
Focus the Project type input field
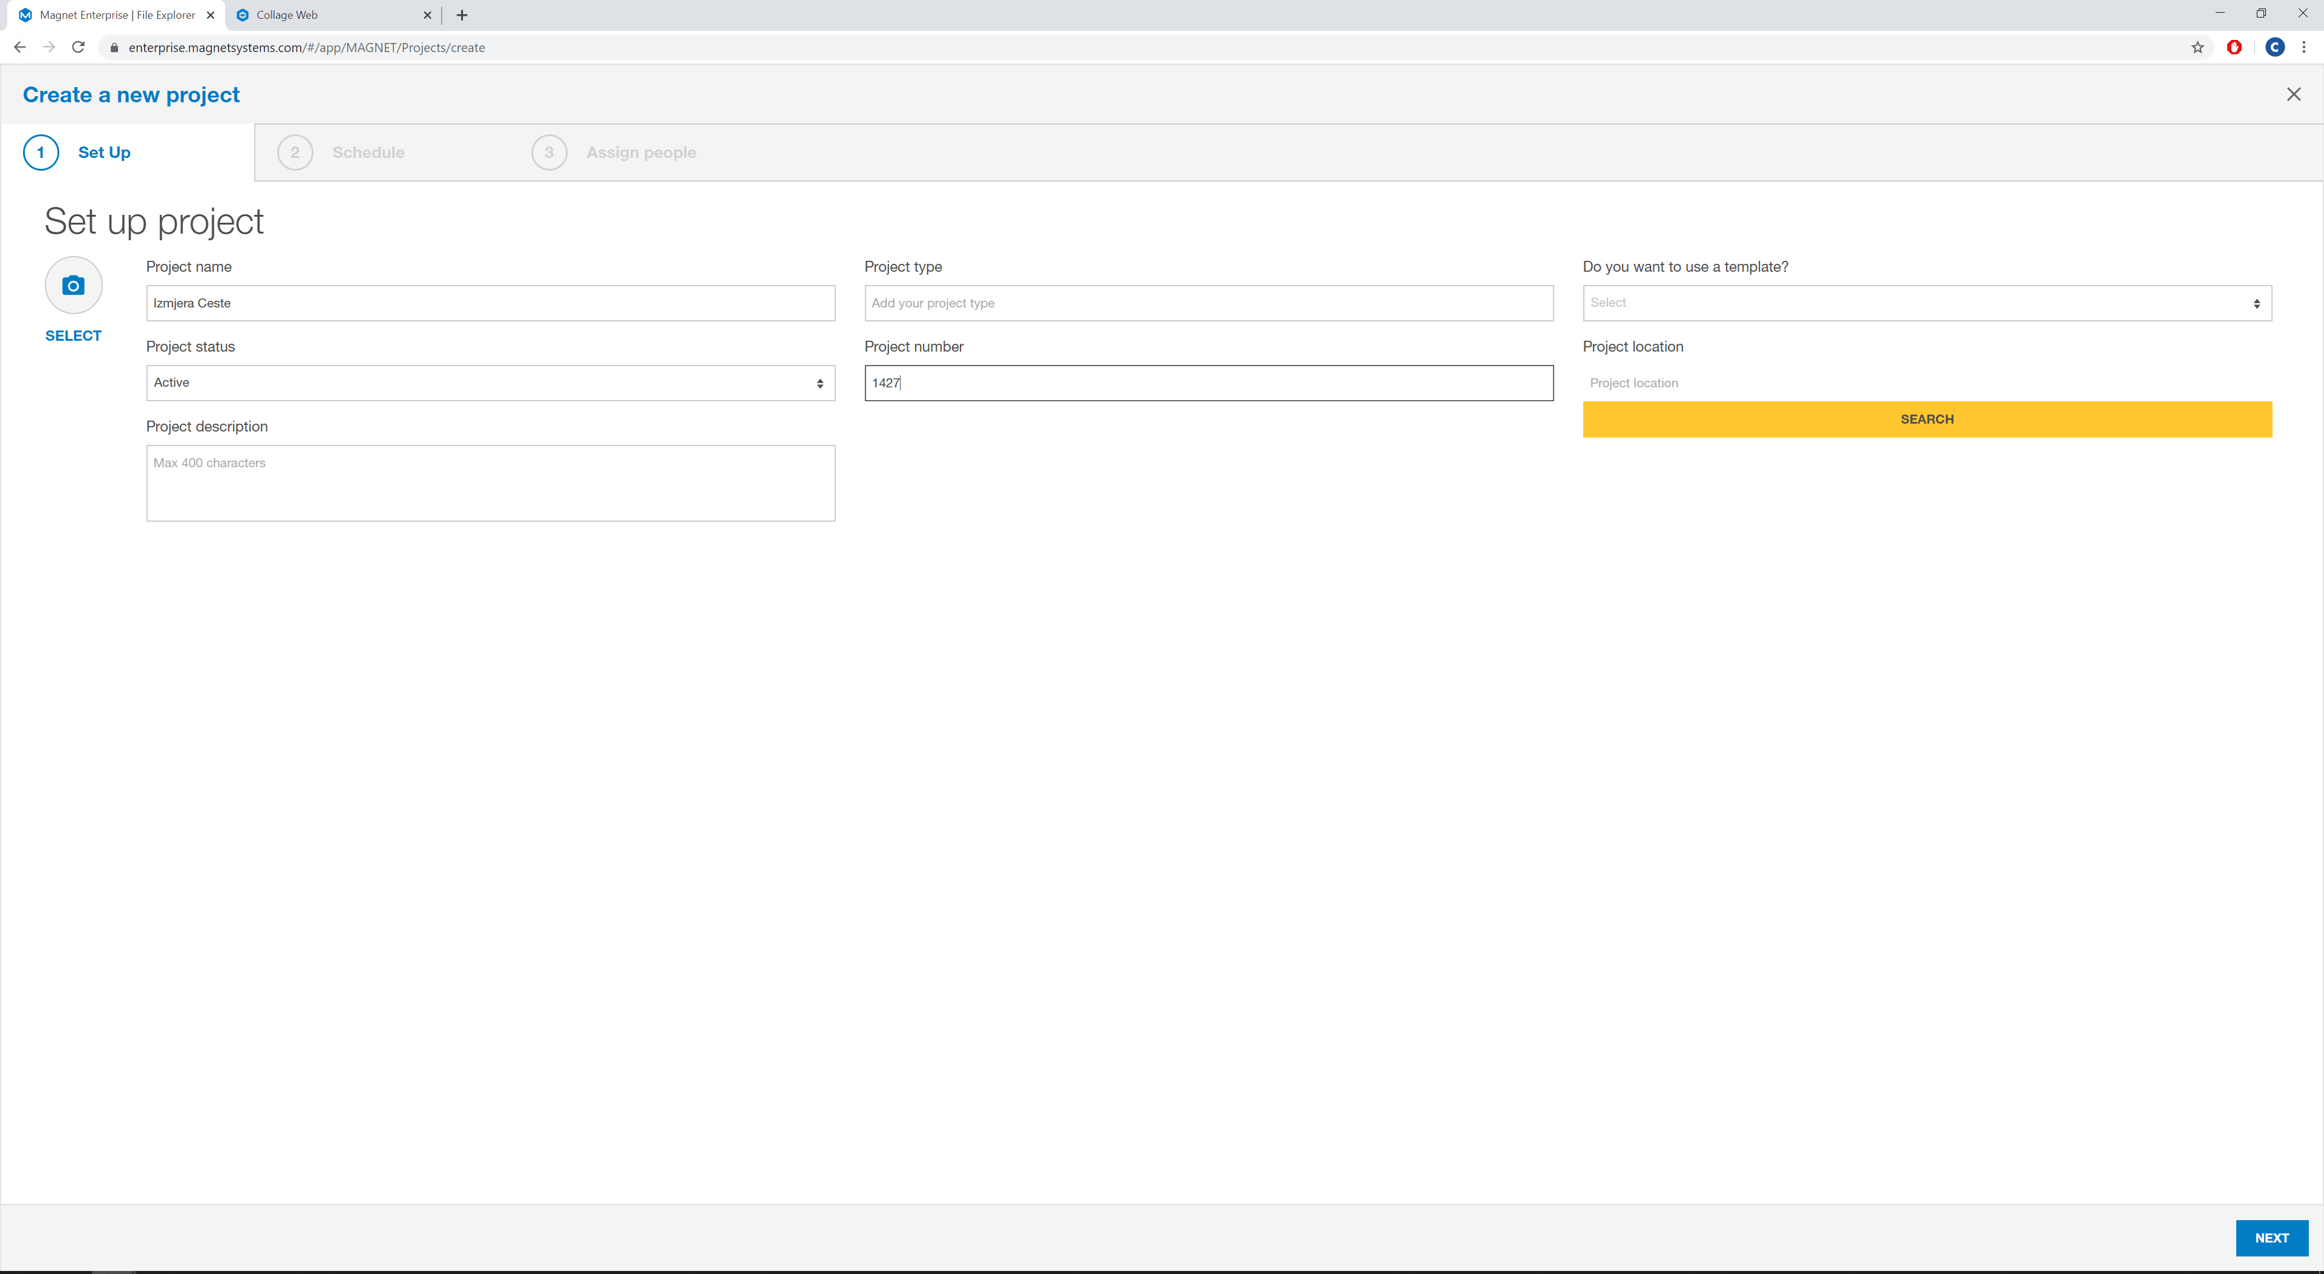click(x=1208, y=303)
